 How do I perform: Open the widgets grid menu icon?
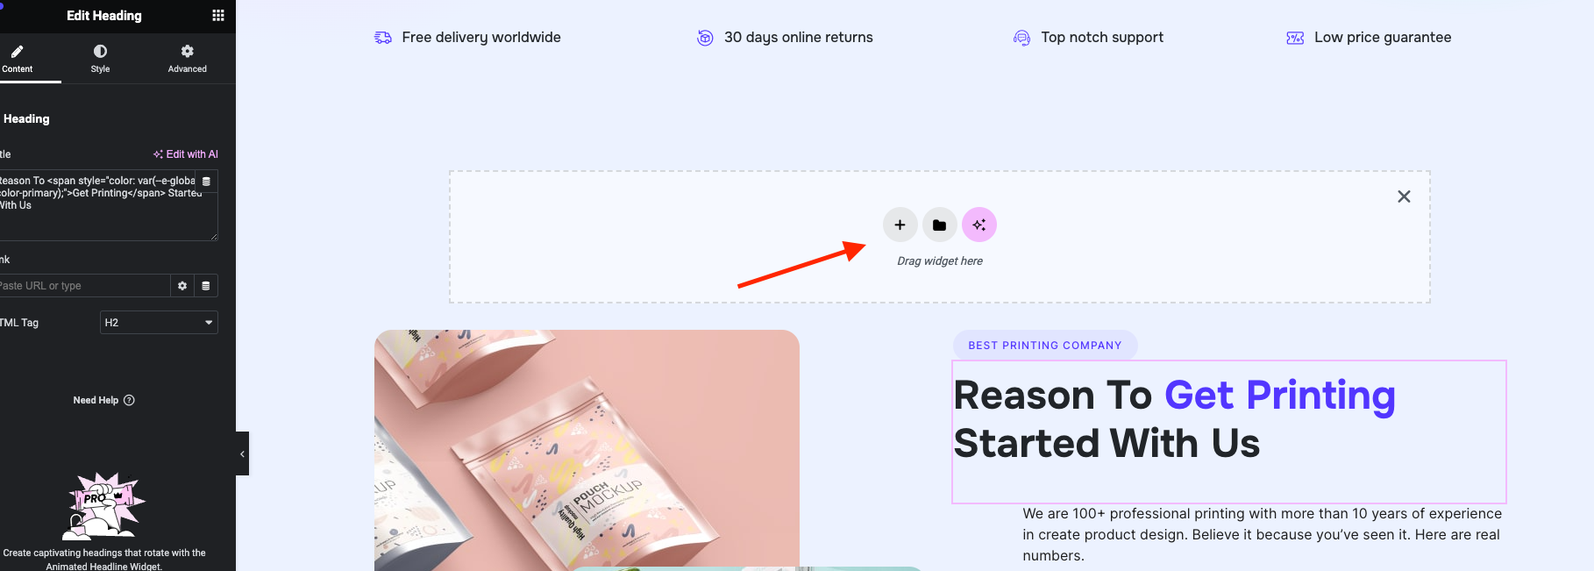tap(218, 15)
